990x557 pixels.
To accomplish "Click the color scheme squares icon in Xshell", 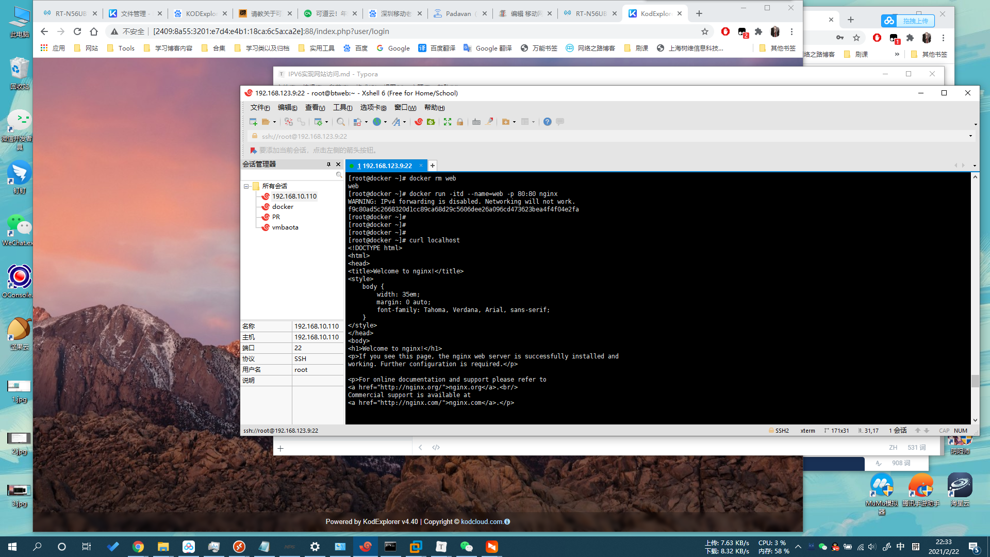I will tap(357, 122).
